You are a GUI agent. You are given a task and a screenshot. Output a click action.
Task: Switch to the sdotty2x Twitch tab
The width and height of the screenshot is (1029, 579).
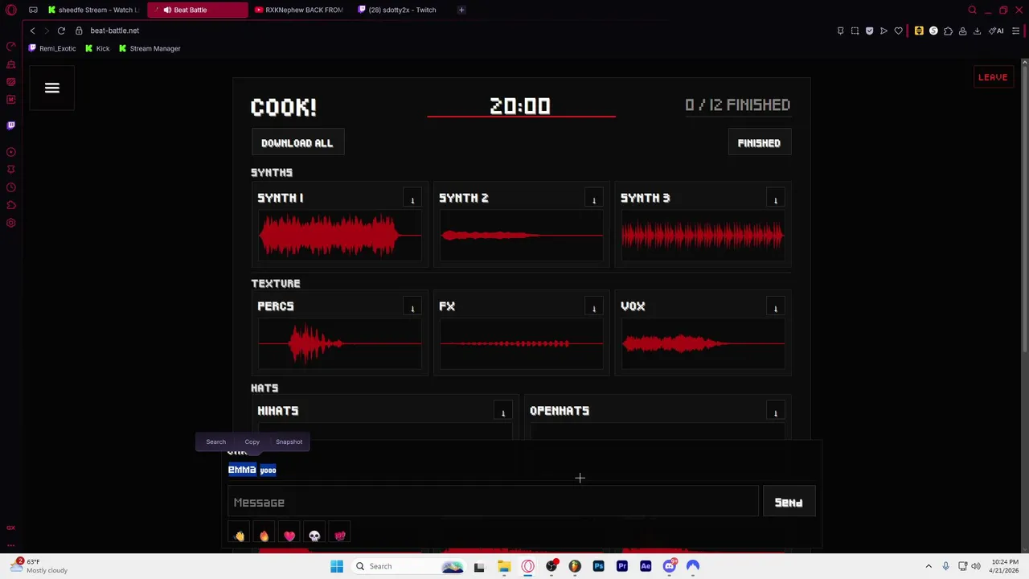click(x=402, y=10)
